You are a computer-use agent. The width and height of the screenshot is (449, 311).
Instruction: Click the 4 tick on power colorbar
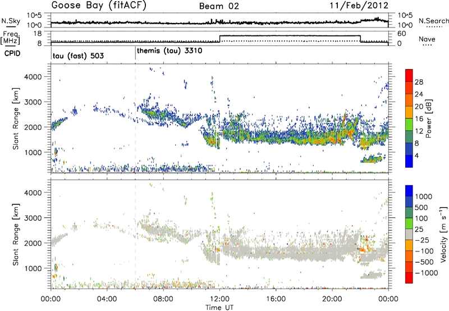tap(417, 155)
